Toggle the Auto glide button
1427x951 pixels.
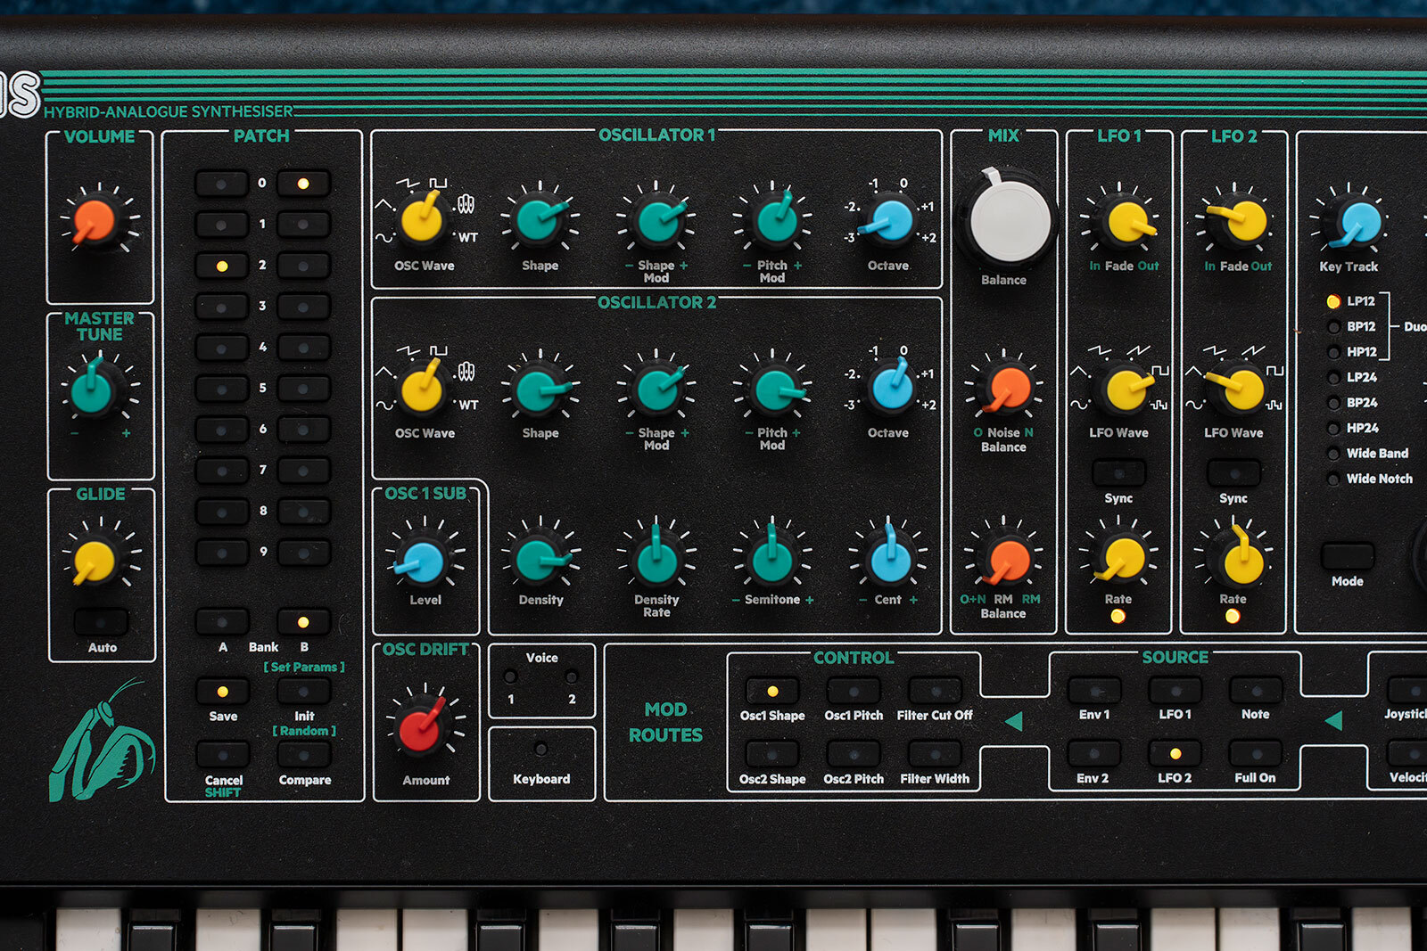101,621
